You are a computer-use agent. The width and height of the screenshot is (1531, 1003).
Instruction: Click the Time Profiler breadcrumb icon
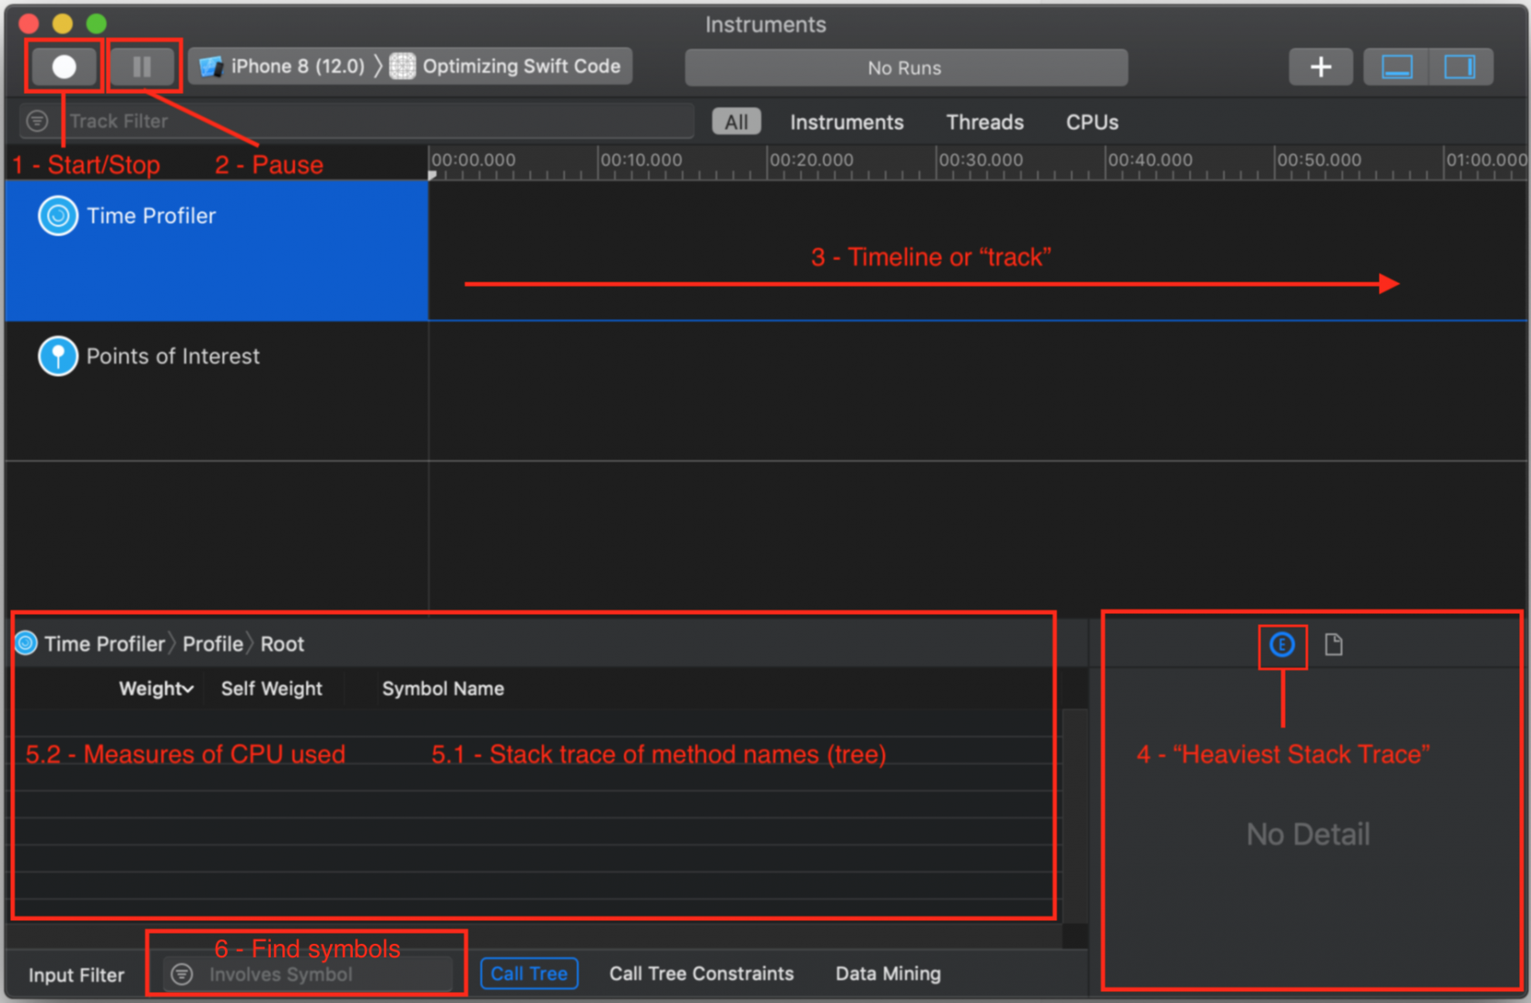click(x=25, y=643)
